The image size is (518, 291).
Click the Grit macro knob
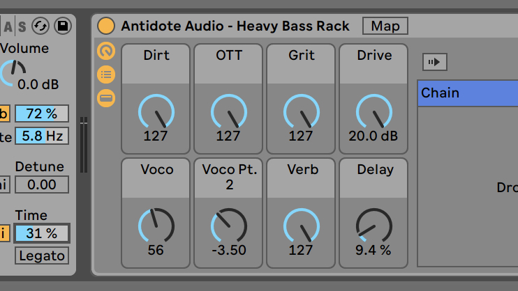301,112
